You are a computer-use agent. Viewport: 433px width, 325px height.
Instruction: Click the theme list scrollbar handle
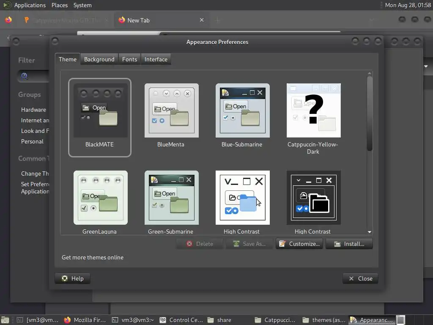coord(370,113)
